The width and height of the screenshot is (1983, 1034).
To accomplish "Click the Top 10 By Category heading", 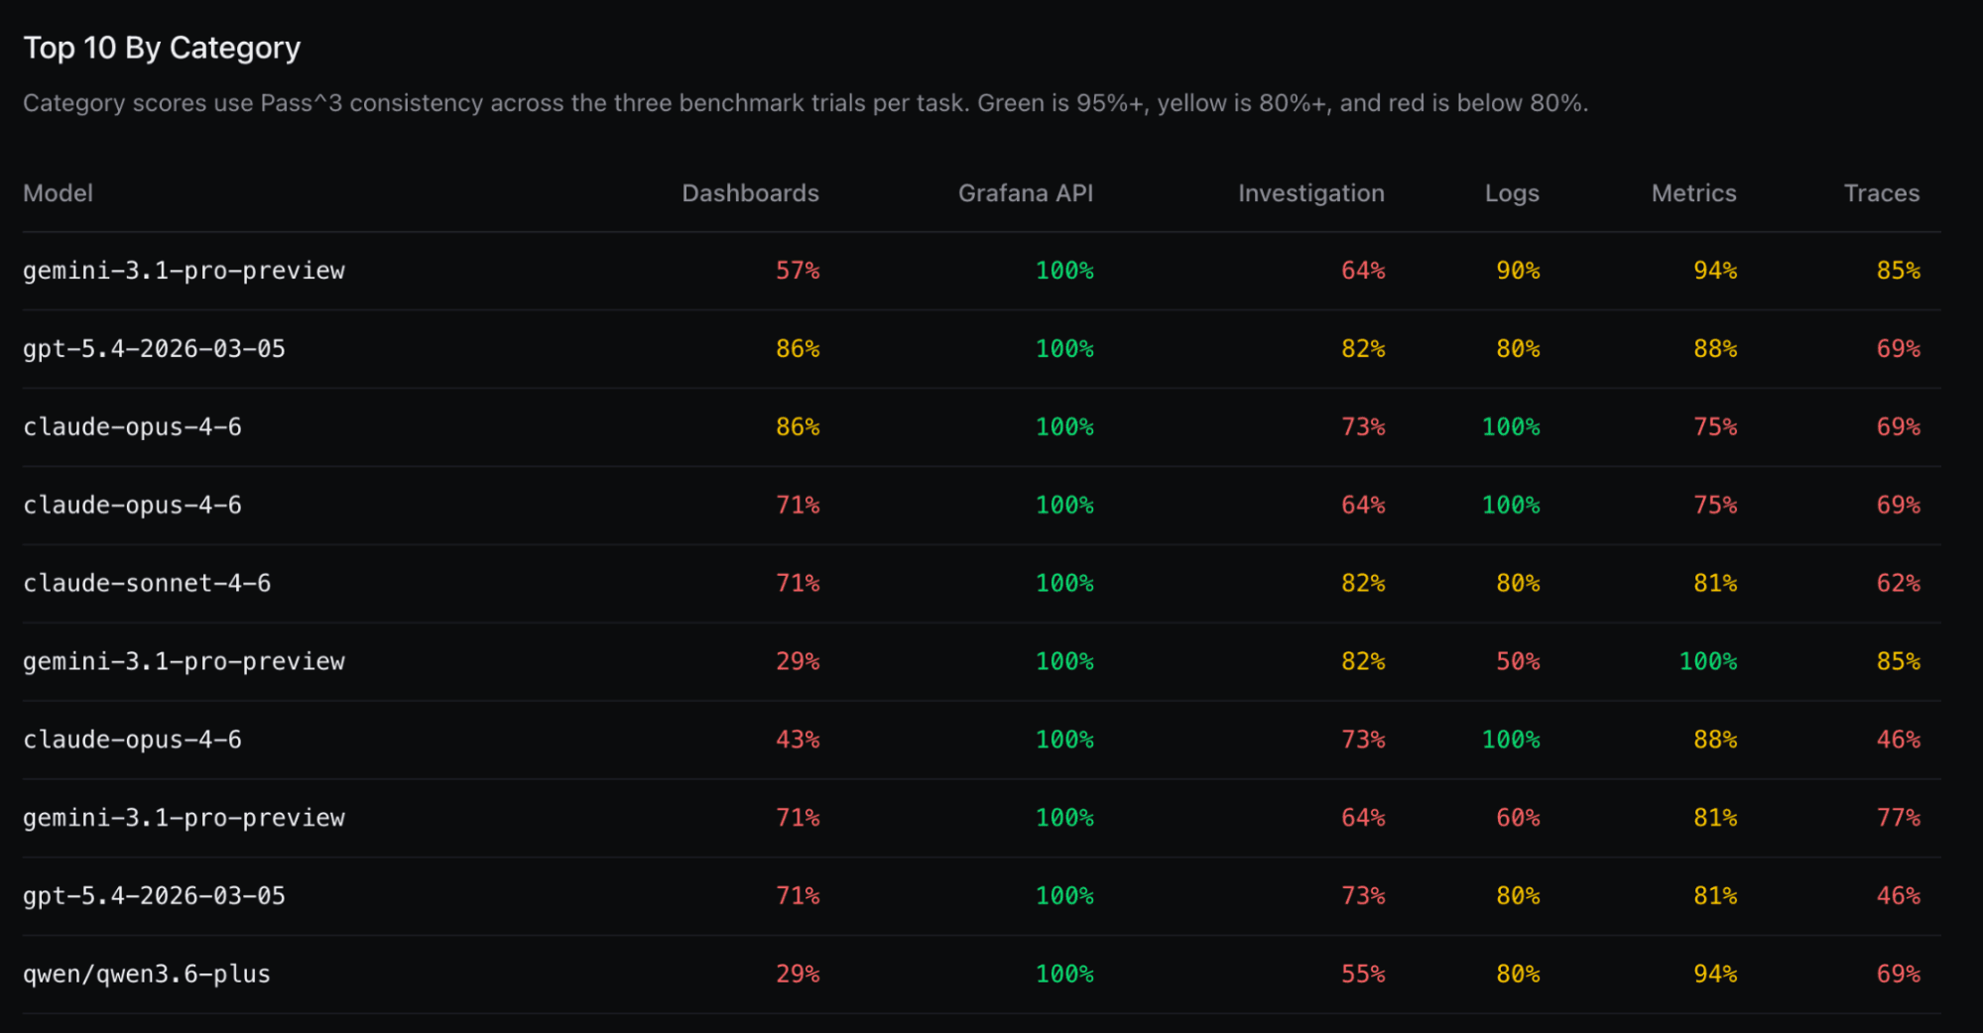I will [x=162, y=48].
